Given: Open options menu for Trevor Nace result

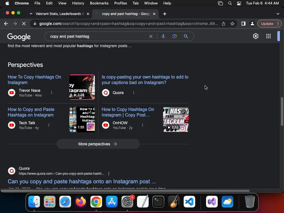Looking at the screenshot, I should coord(52,93).
